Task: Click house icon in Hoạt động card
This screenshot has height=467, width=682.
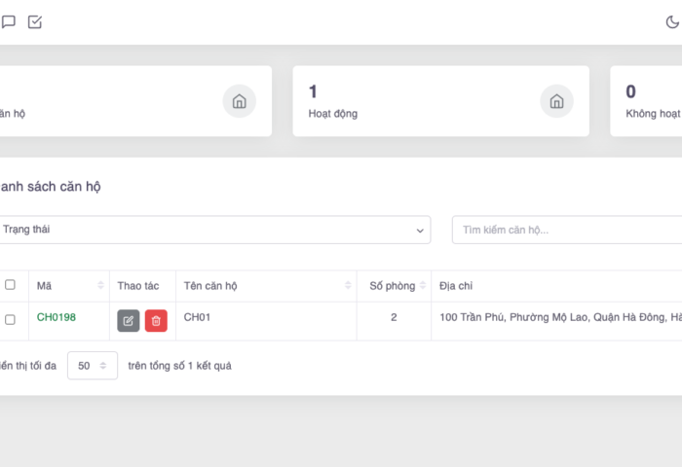Action: (x=556, y=101)
